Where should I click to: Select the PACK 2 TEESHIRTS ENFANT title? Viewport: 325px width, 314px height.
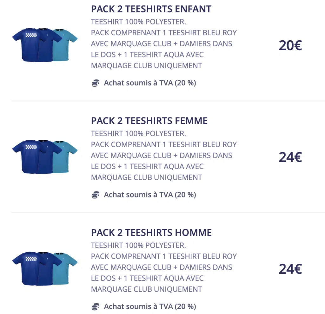click(x=151, y=9)
